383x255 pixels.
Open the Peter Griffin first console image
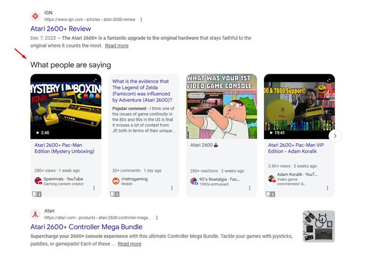click(221, 107)
